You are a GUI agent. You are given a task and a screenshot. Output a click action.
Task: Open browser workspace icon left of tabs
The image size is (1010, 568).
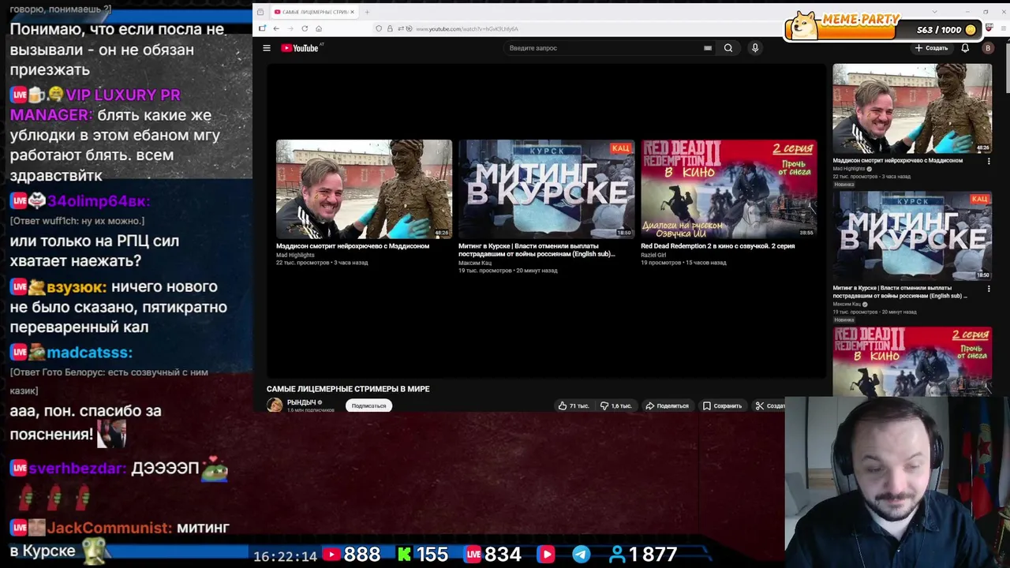[x=260, y=12]
